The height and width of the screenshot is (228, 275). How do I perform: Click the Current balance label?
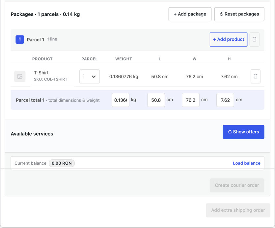(x=30, y=163)
